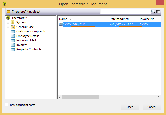The image size is (166, 115).
Task: Click into the search input field
Action: [x=125, y=12]
